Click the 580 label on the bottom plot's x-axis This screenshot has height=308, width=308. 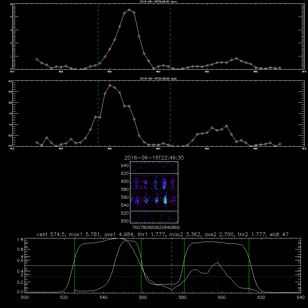tap(182, 297)
